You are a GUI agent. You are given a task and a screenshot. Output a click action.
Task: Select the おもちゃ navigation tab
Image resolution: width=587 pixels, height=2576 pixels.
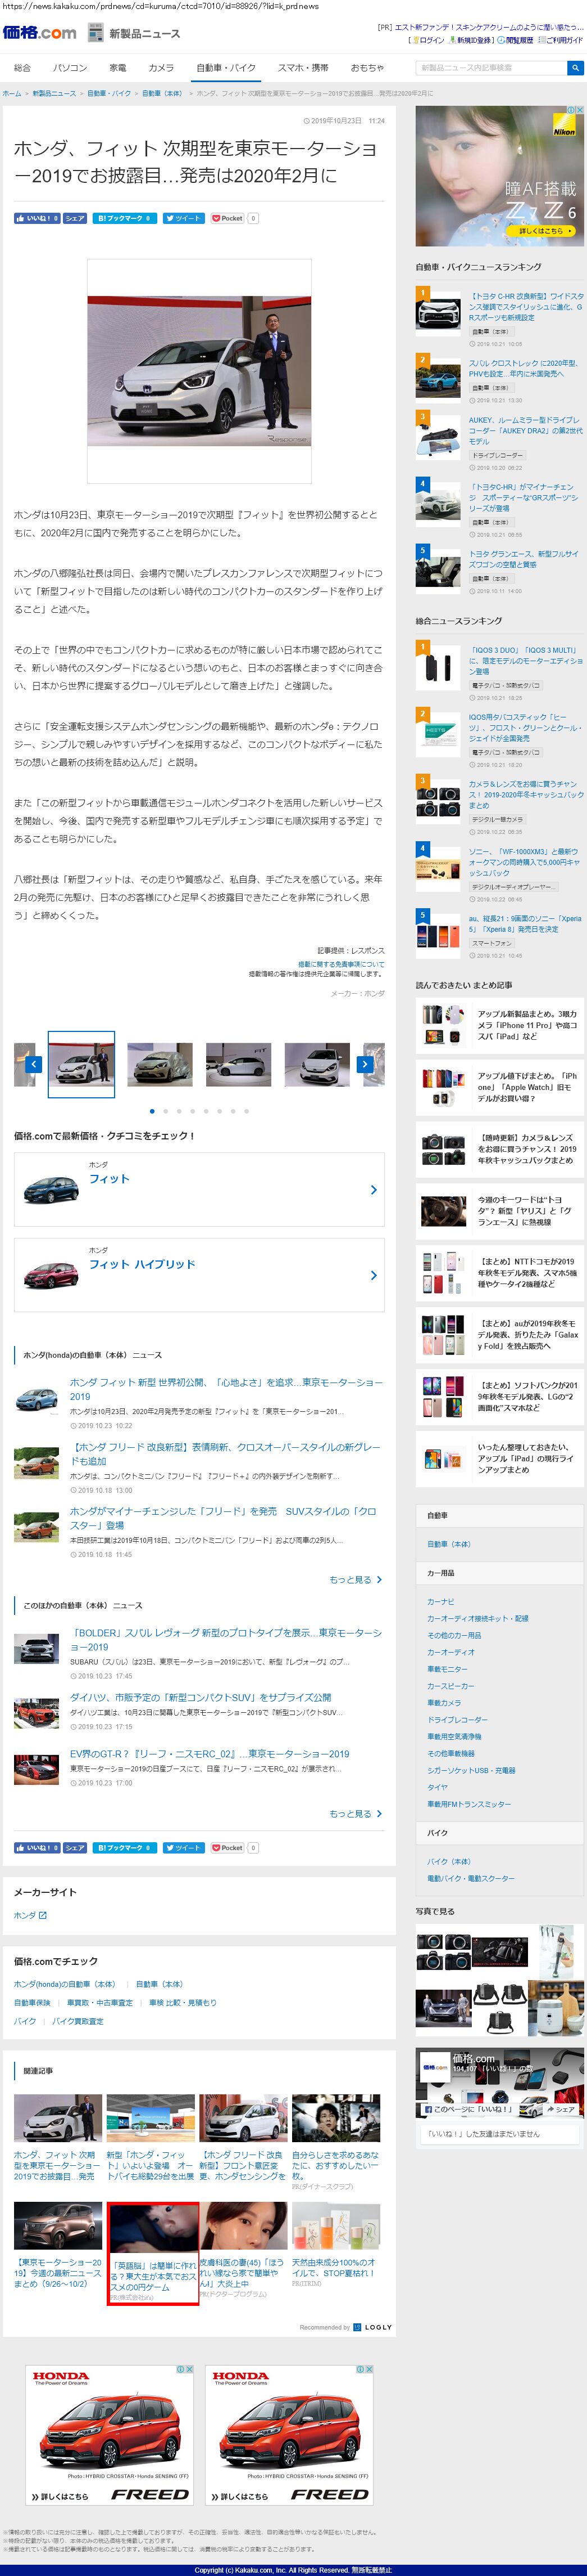pyautogui.click(x=367, y=68)
